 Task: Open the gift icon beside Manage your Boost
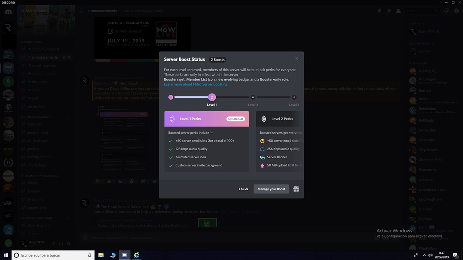tap(296, 189)
